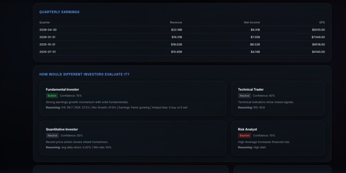Select revenue value $18.02B
The image size is (346, 173).
(x=176, y=45)
